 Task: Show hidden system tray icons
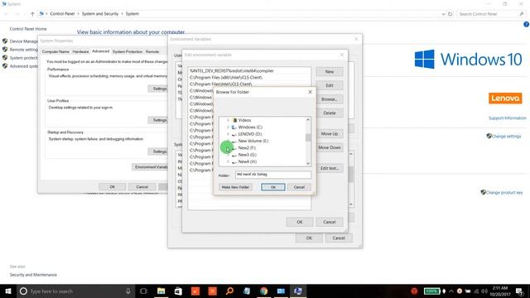pos(450,291)
